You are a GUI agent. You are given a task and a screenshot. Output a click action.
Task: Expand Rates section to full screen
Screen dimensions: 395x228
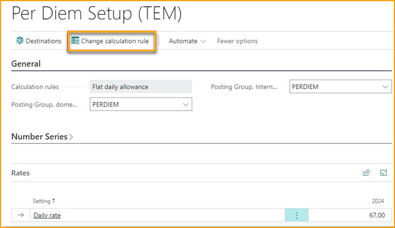(x=383, y=173)
